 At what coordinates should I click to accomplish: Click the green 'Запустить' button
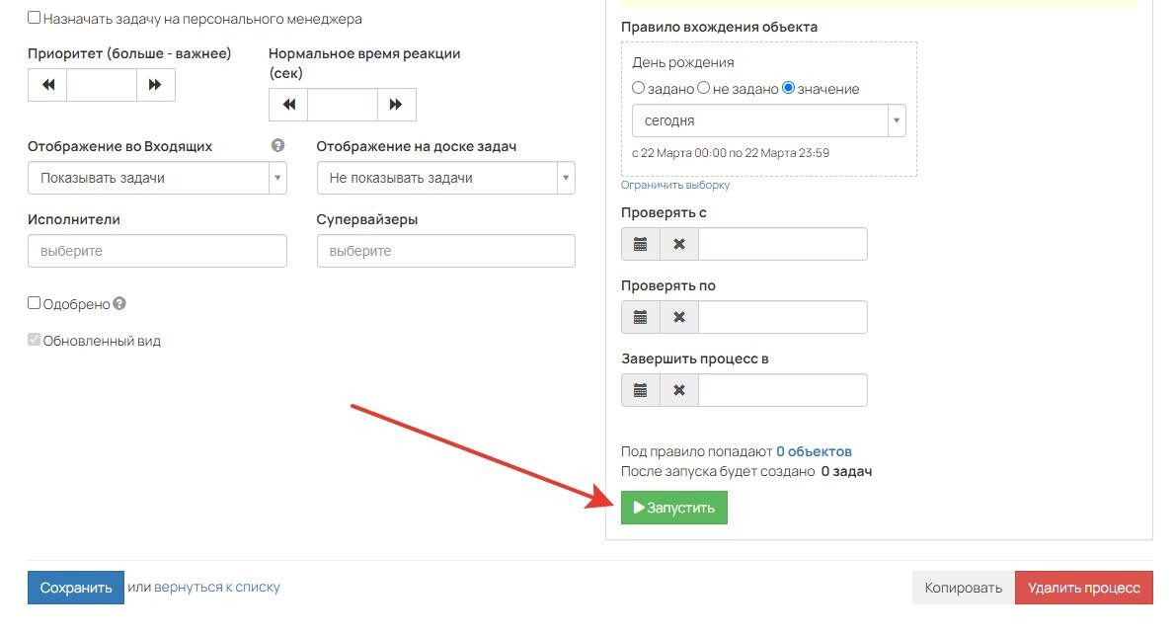coord(673,508)
